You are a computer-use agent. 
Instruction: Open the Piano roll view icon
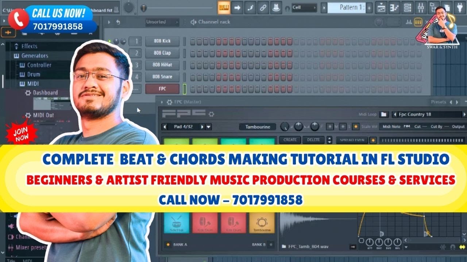tap(394, 7)
